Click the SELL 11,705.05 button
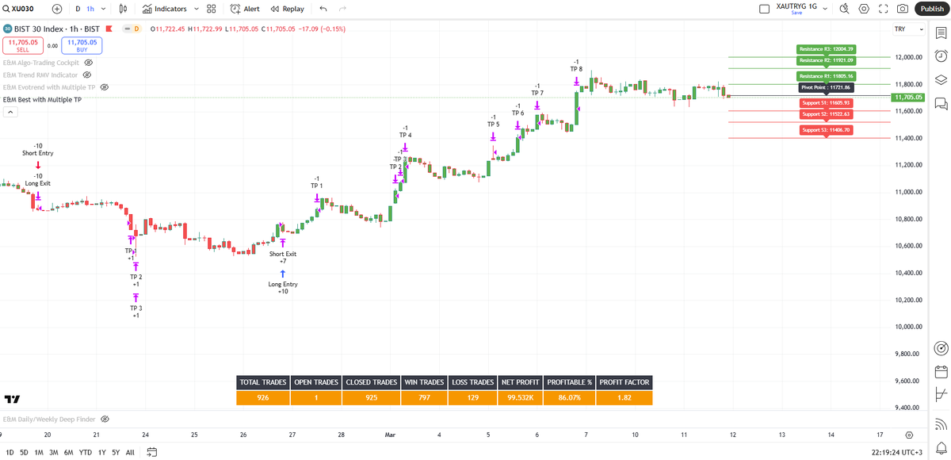 click(22, 46)
